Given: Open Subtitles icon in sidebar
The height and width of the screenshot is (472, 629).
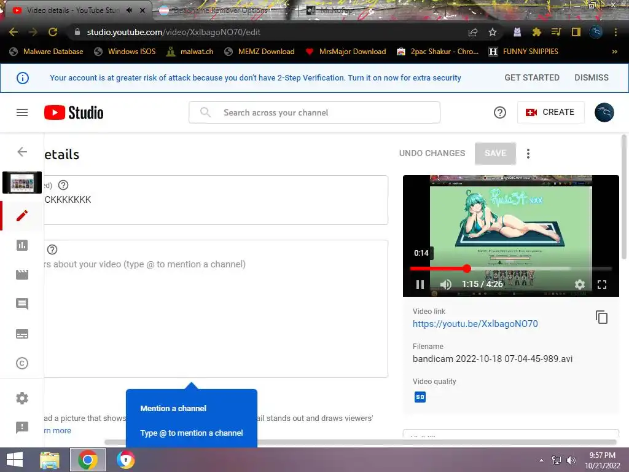Looking at the screenshot, I should 22,334.
